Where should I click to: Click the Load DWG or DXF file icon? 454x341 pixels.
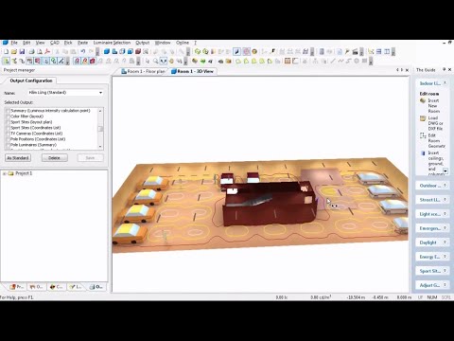coord(423,118)
